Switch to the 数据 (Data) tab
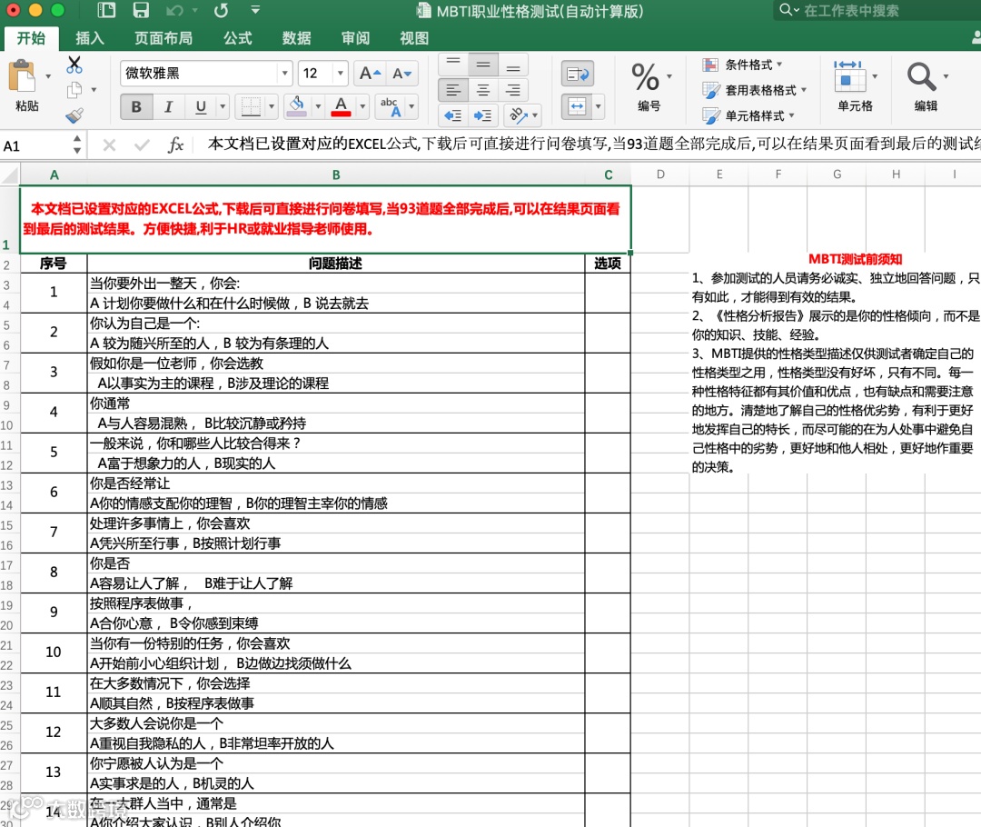Viewport: 981px width, 827px height. tap(296, 38)
